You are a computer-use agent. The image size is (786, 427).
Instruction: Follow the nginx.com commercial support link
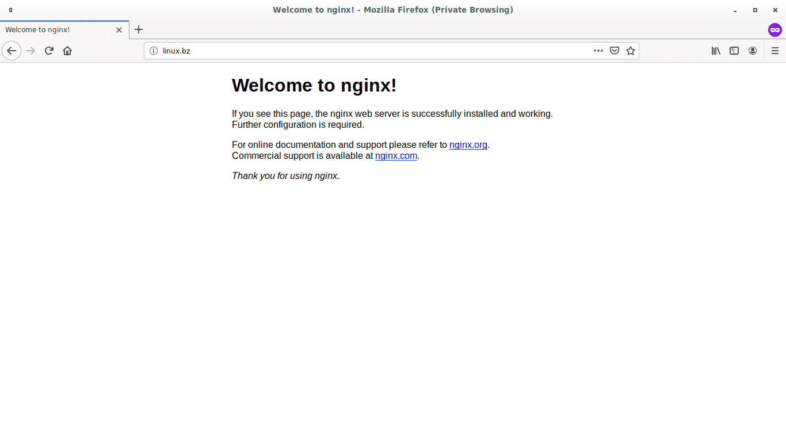[x=396, y=155]
